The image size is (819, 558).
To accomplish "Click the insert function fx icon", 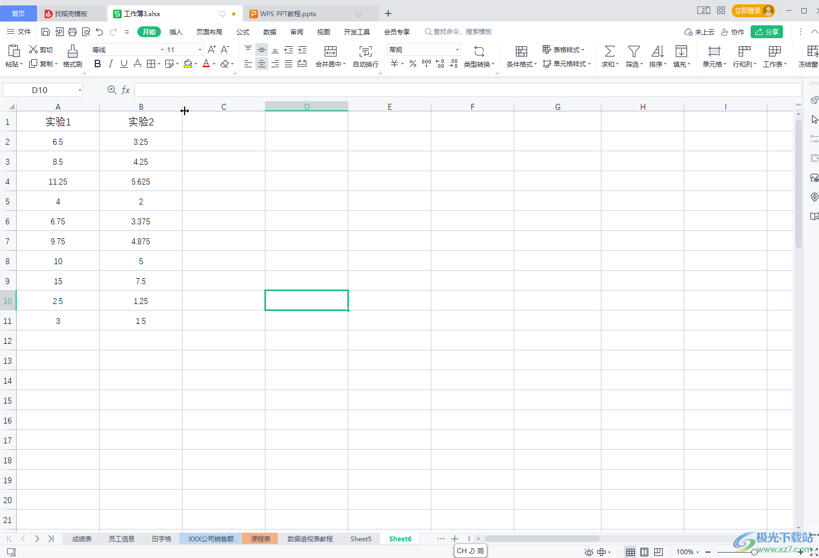I will pos(125,90).
